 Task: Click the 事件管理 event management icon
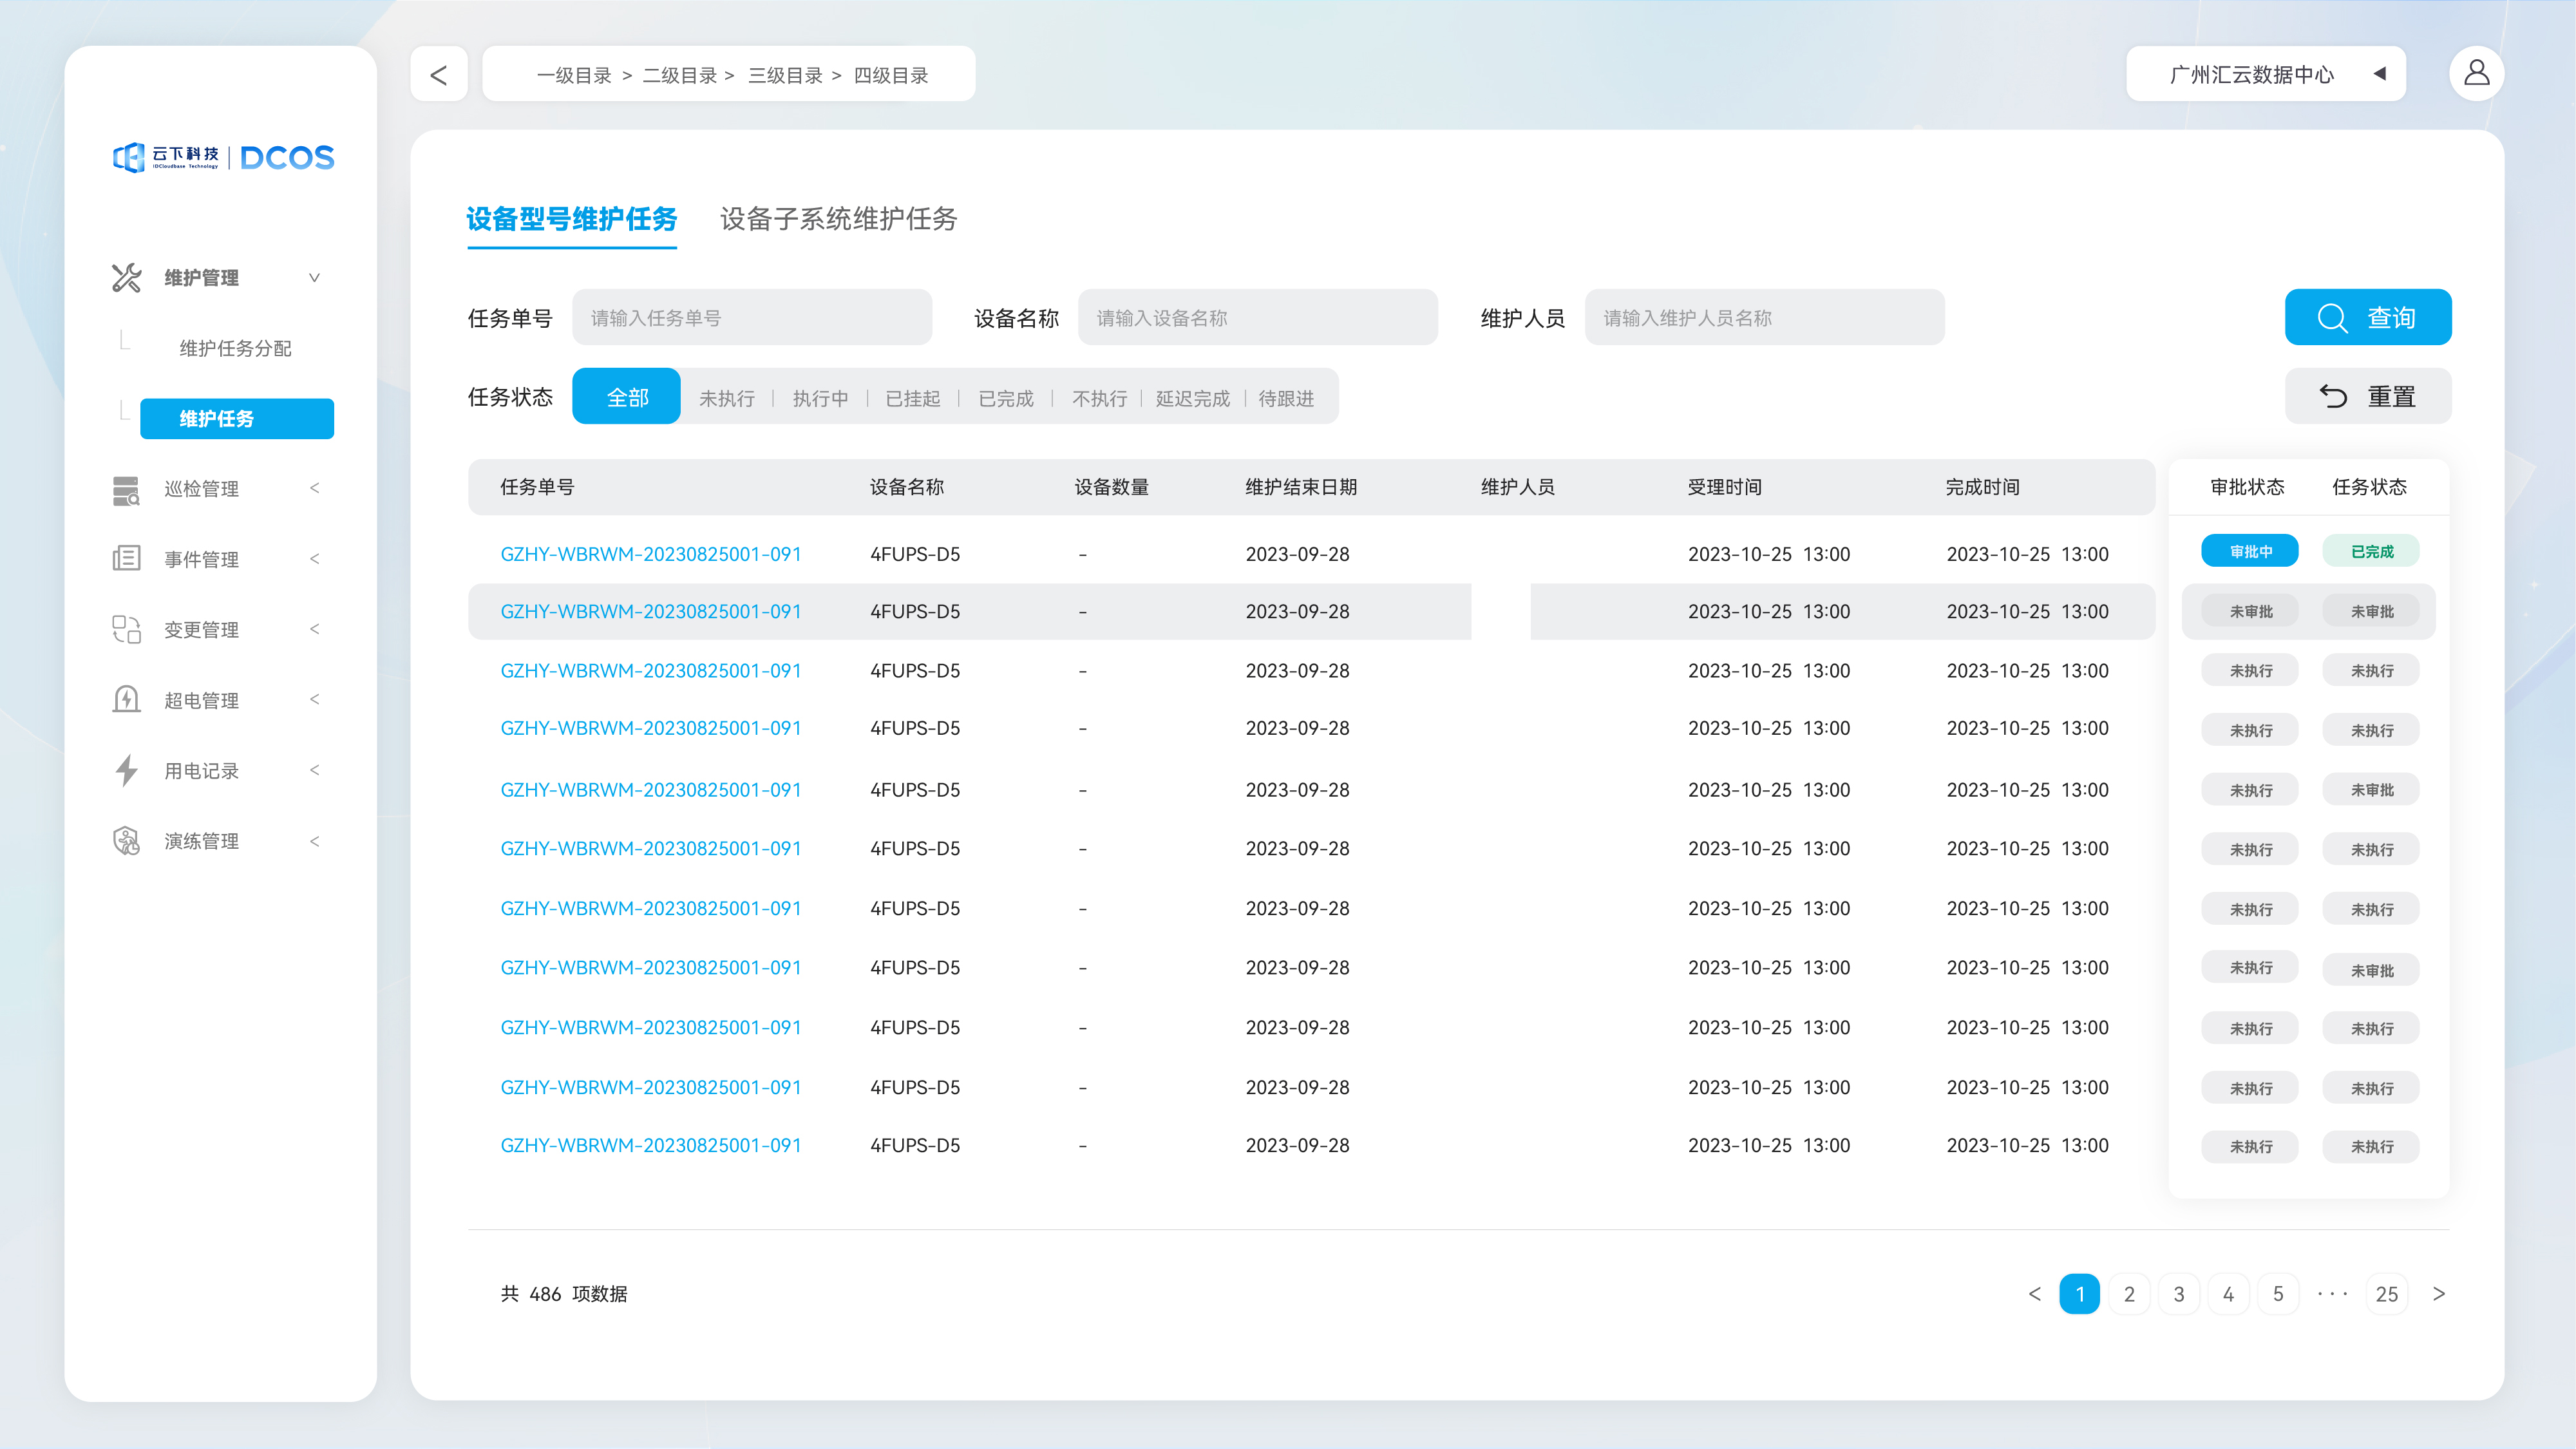tap(126, 559)
